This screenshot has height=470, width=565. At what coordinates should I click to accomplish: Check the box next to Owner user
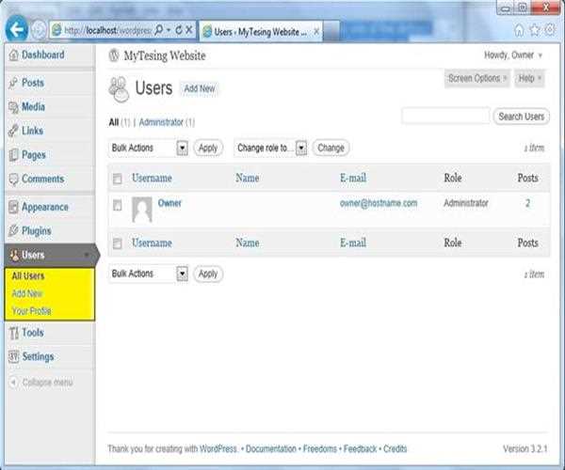click(x=118, y=204)
